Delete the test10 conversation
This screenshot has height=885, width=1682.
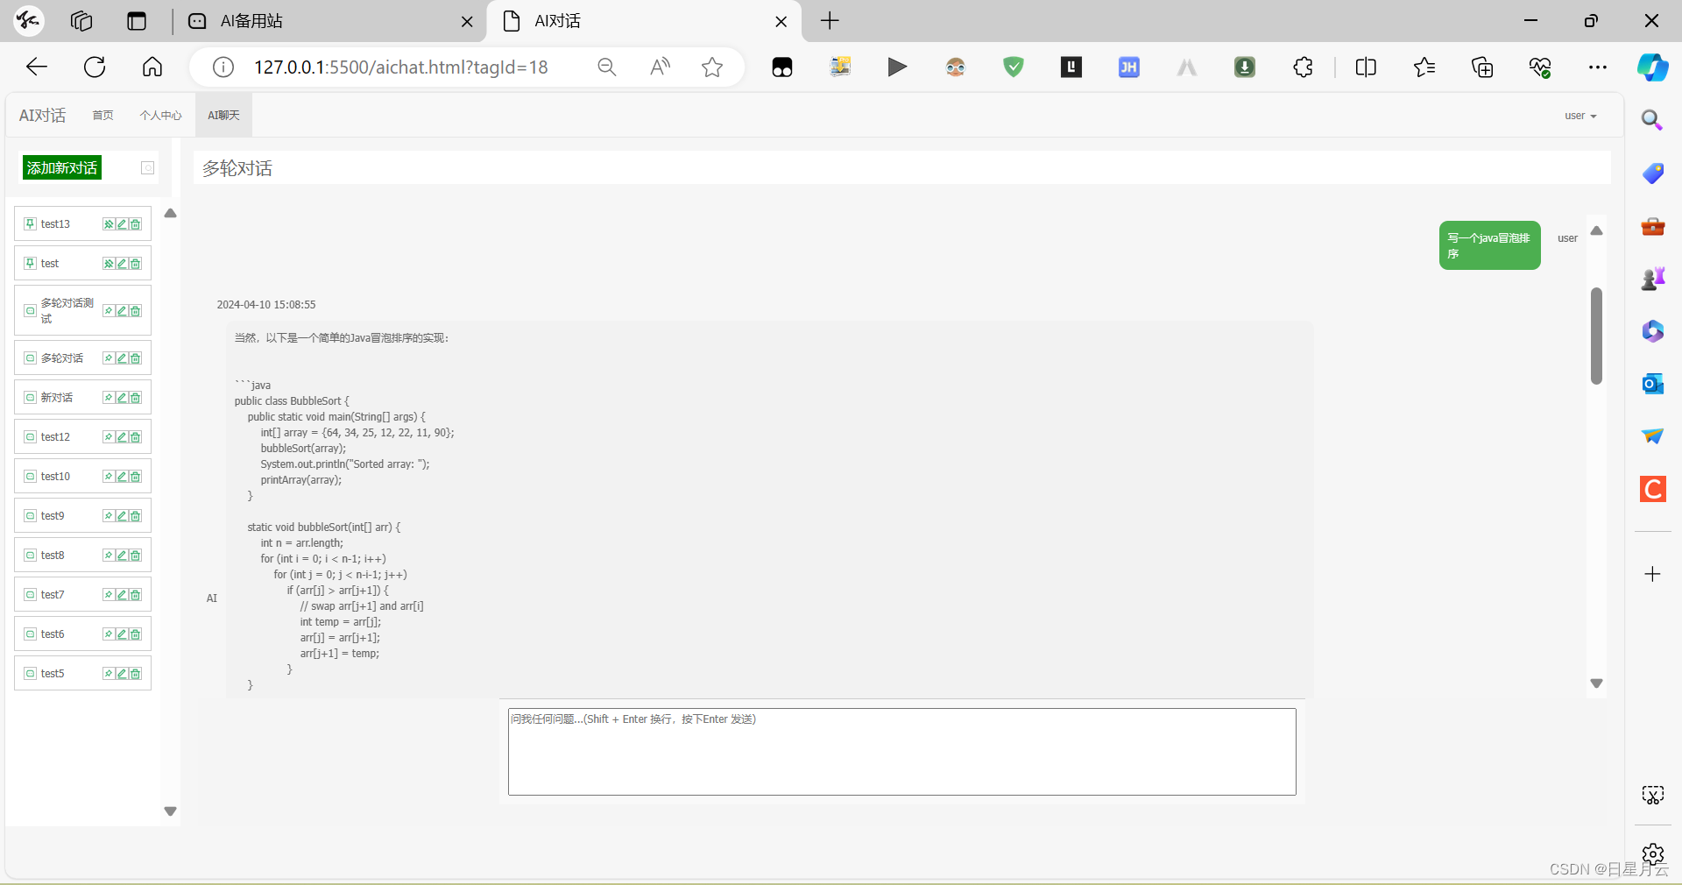tap(135, 477)
